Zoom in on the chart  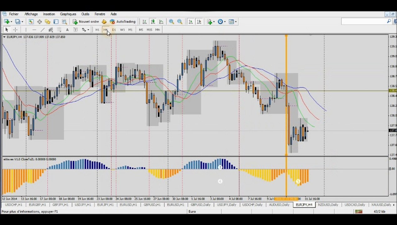(x=171, y=22)
